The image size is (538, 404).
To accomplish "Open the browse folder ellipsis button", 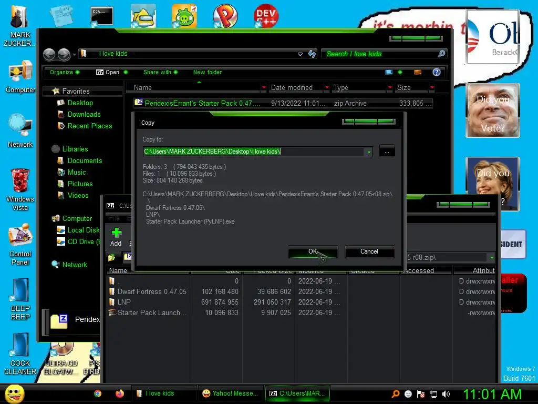I will 387,151.
